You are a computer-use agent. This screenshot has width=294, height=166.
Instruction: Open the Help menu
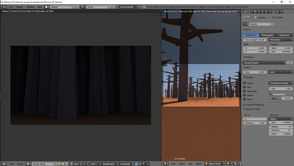click(x=39, y=7)
